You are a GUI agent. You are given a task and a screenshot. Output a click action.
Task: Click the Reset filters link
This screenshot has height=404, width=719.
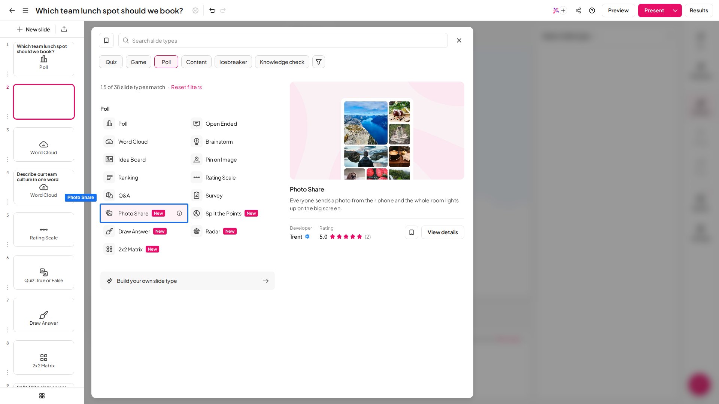point(186,87)
